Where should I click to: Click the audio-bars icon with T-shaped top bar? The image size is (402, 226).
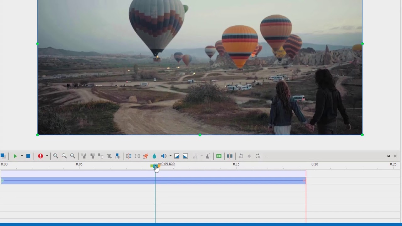click(x=208, y=156)
